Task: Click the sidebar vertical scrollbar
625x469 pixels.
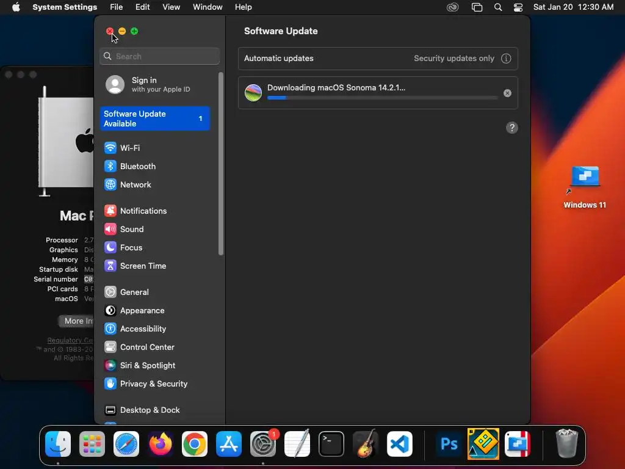Action: pyautogui.click(x=221, y=164)
